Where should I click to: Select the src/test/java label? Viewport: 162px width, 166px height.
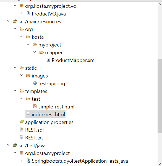coord(32,146)
